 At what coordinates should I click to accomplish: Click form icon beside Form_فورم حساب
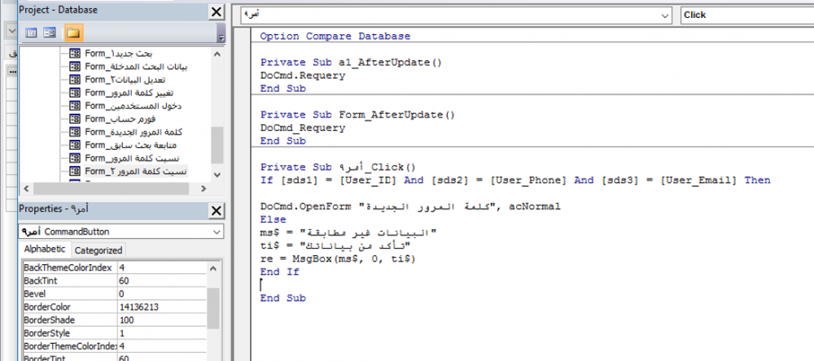point(75,119)
